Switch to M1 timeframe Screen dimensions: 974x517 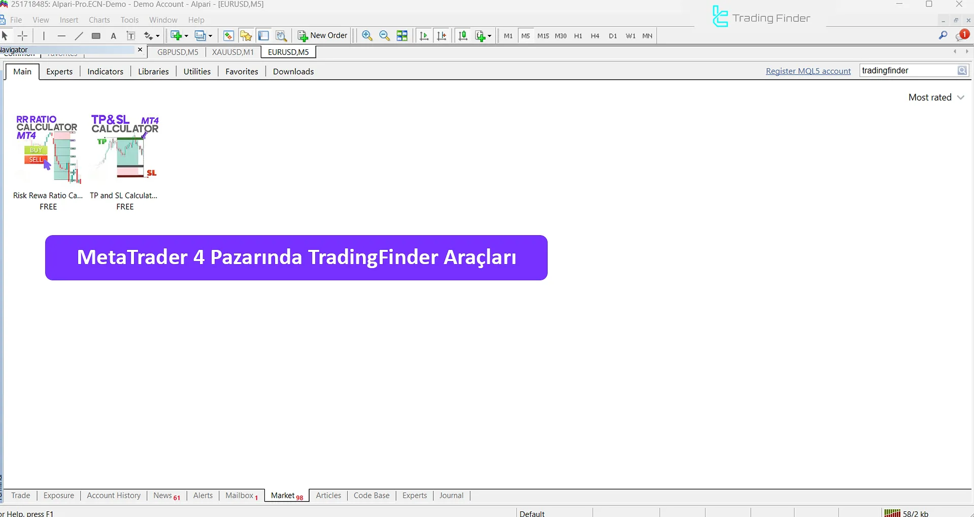coord(508,36)
